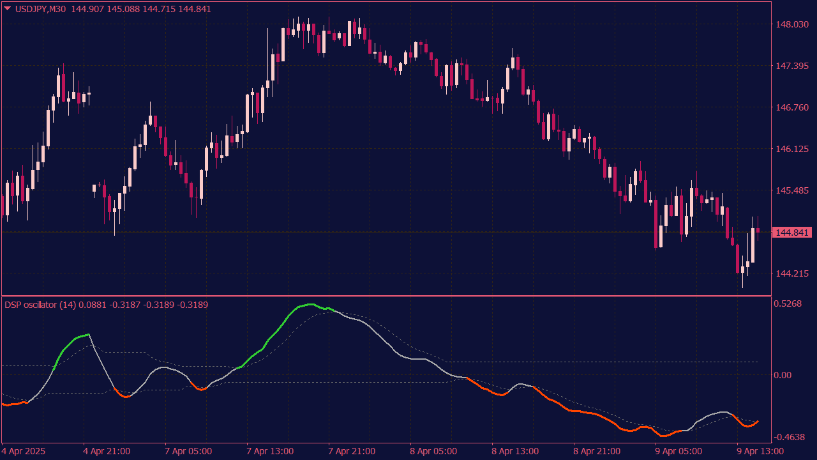The image size is (817, 460).
Task: Click the 0.00 oscillator zero level label
Action: [x=783, y=375]
